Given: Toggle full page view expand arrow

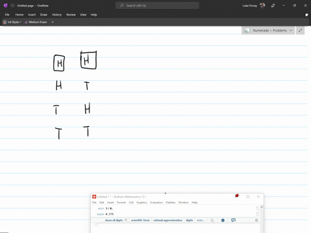Looking at the screenshot, I should 300,30.
